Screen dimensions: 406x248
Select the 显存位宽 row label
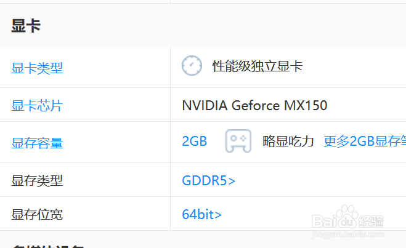(37, 215)
